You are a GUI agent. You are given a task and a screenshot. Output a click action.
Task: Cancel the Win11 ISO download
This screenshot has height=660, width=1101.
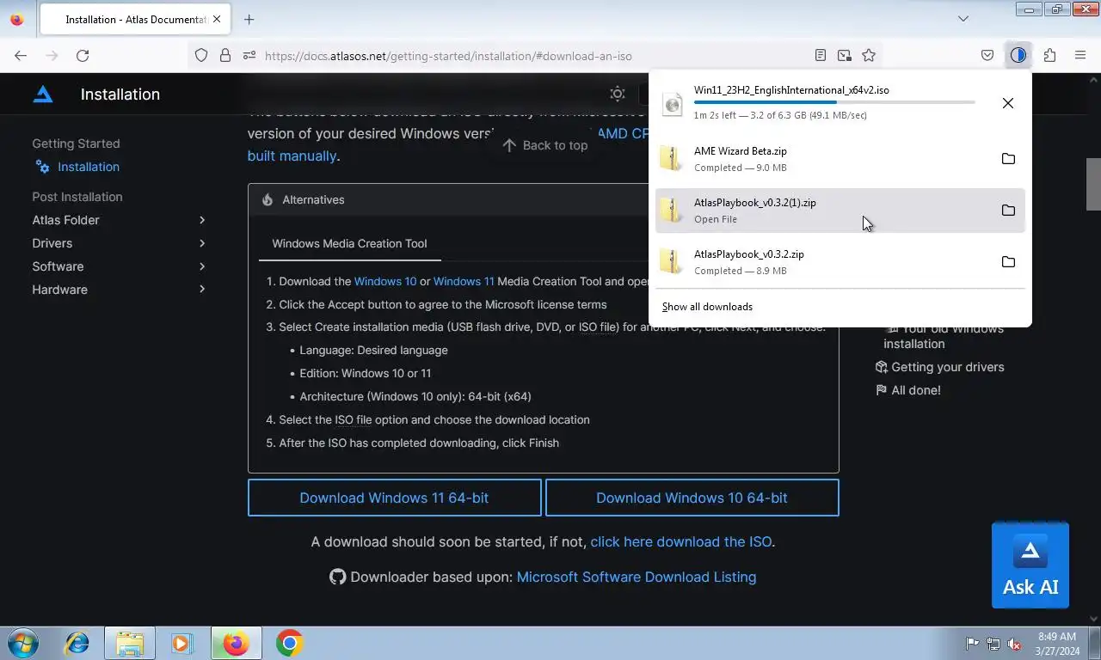pyautogui.click(x=1007, y=103)
